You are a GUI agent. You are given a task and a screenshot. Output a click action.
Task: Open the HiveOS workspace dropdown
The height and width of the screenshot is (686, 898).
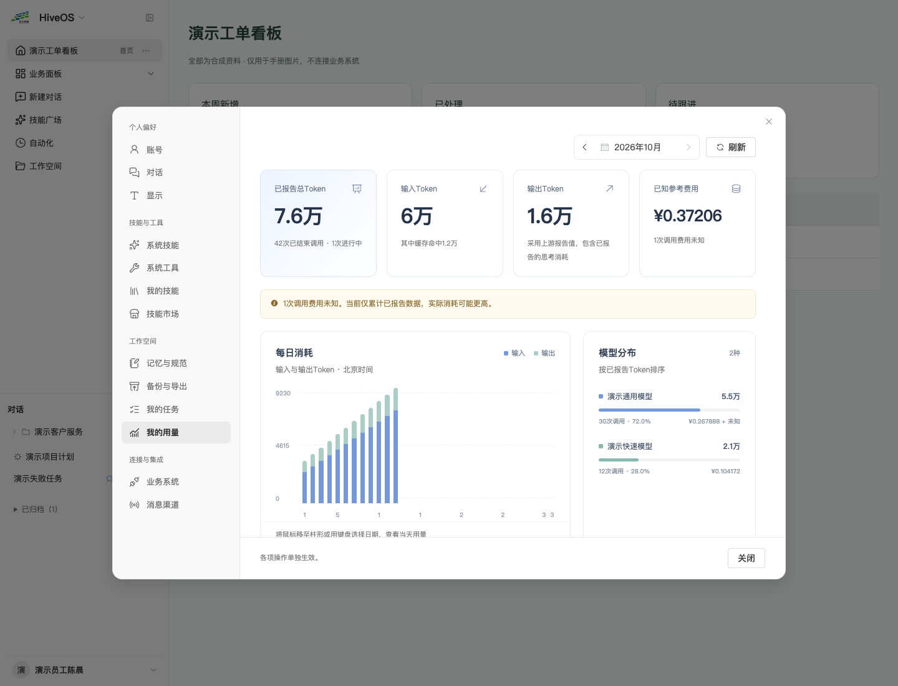[x=62, y=17]
